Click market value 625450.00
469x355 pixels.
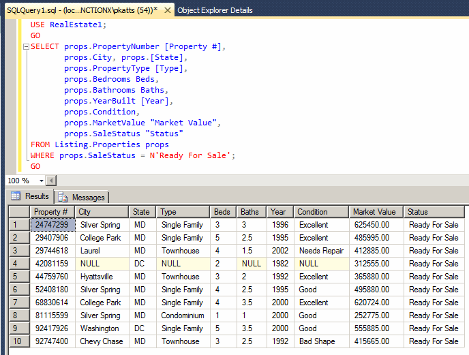click(376, 225)
